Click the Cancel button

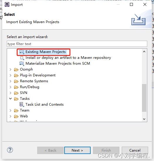tap(135, 150)
